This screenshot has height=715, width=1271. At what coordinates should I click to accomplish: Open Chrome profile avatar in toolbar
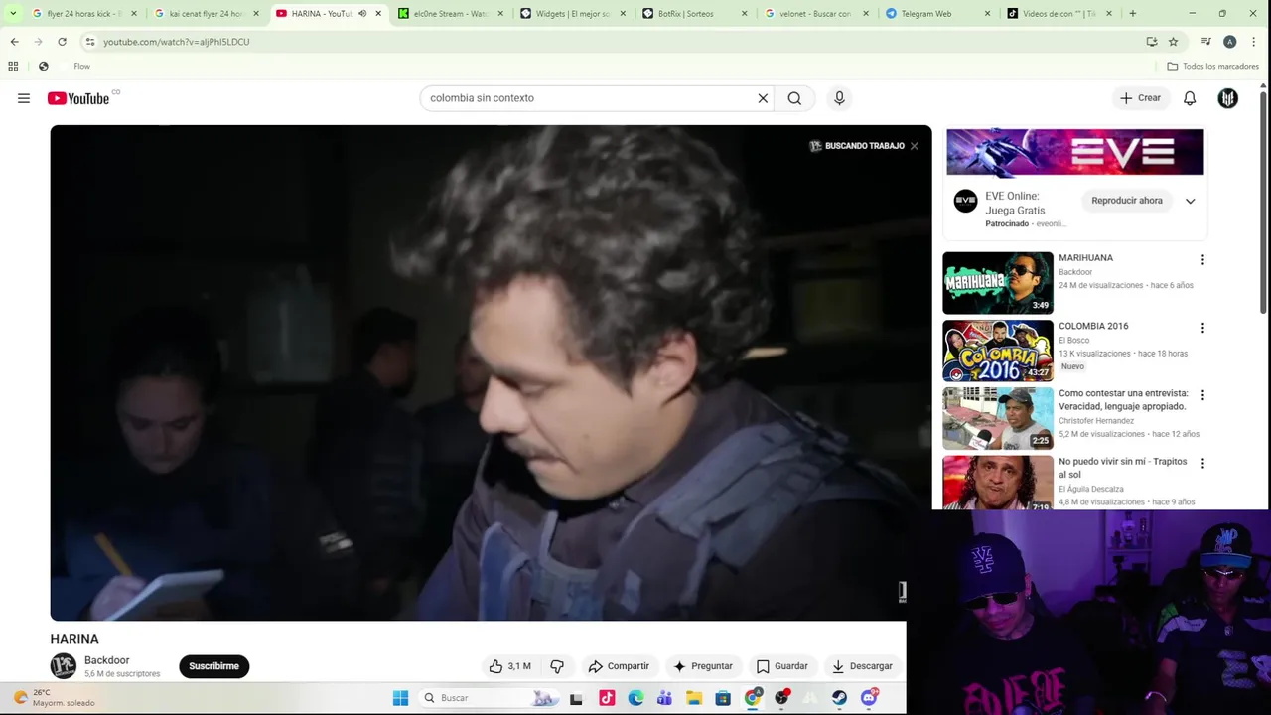[1229, 42]
